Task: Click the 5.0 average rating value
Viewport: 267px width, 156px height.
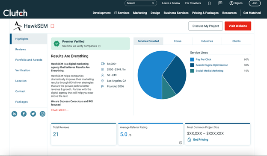Action: 124,134
